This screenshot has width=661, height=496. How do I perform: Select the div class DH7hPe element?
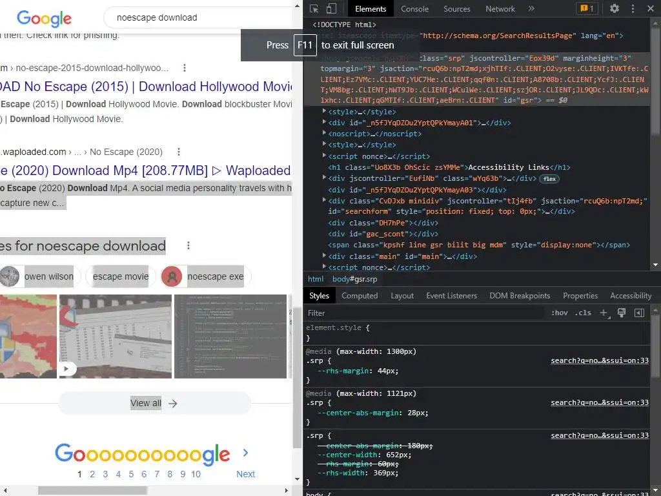[x=383, y=223]
